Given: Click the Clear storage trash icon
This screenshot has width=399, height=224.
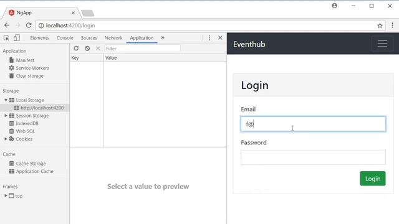Looking at the screenshot, I should point(11,76).
